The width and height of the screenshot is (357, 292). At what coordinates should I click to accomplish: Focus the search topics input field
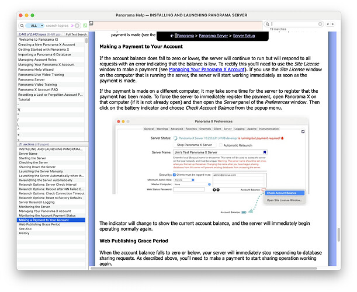coord(57,26)
